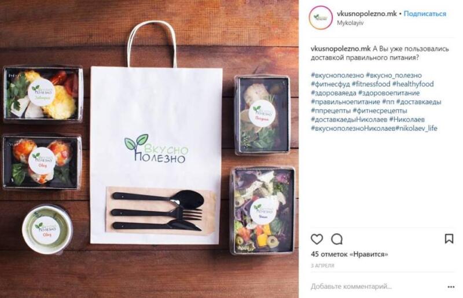Open the #nikolaev_life hashtag

coord(416,128)
